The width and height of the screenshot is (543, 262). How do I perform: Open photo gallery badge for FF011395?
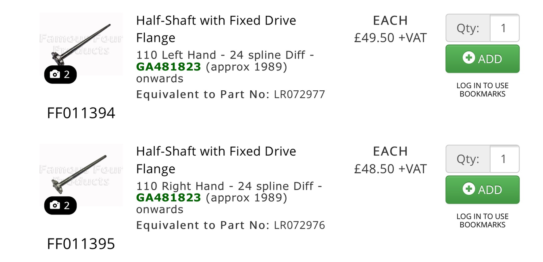pos(60,206)
